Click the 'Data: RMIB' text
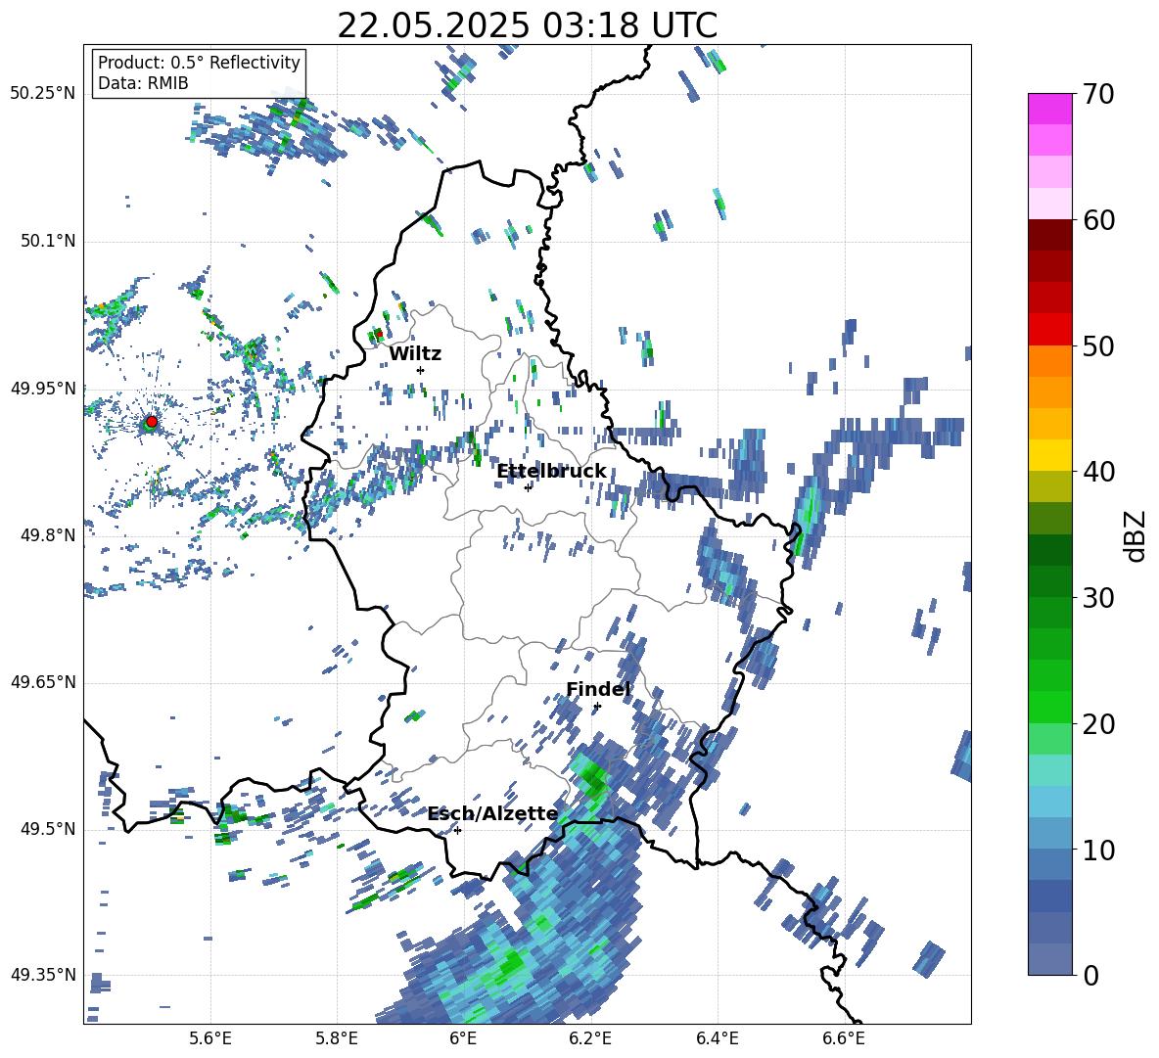This screenshot has width=1159, height=1058. pos(143,83)
